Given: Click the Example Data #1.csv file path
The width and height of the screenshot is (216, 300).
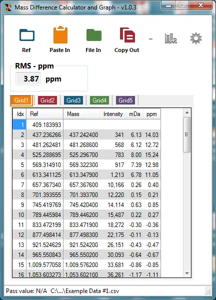Looking at the screenshot, I should [x=85, y=291].
